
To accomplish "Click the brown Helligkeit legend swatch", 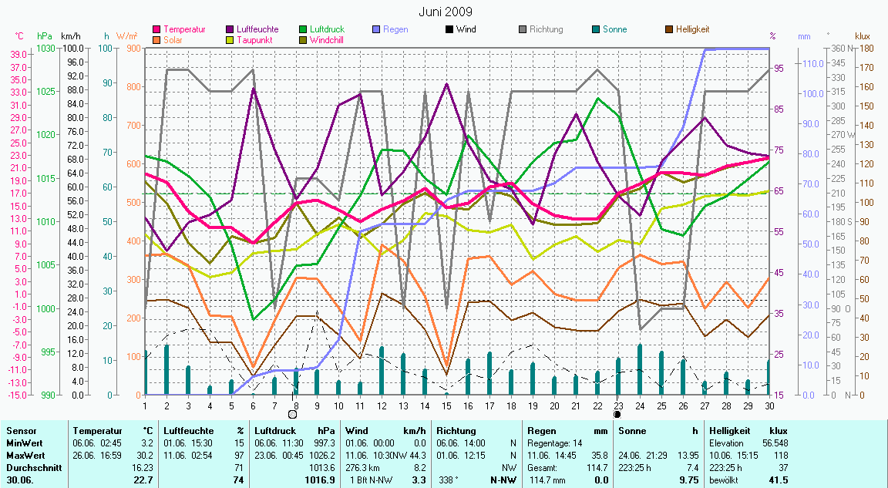I will (x=669, y=29).
